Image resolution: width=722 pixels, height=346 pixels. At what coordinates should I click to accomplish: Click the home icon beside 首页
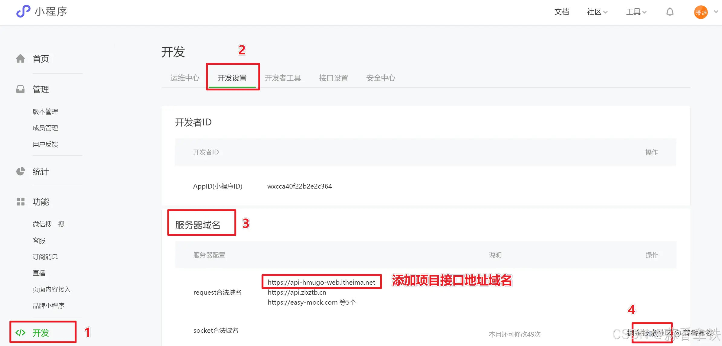[20, 59]
